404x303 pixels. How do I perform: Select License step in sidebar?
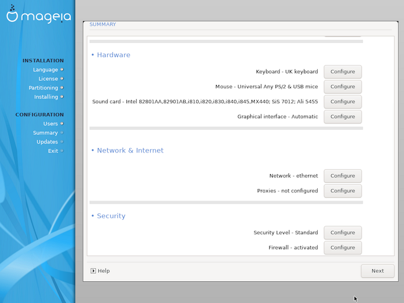48,79
